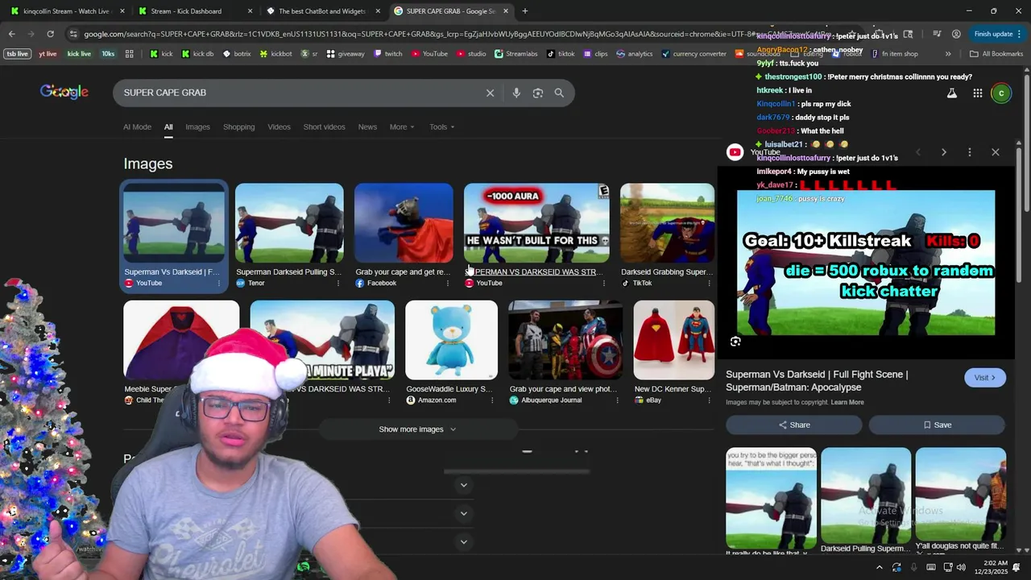The image size is (1031, 580).
Task: Open Search Labs flask icon
Action: pos(952,93)
